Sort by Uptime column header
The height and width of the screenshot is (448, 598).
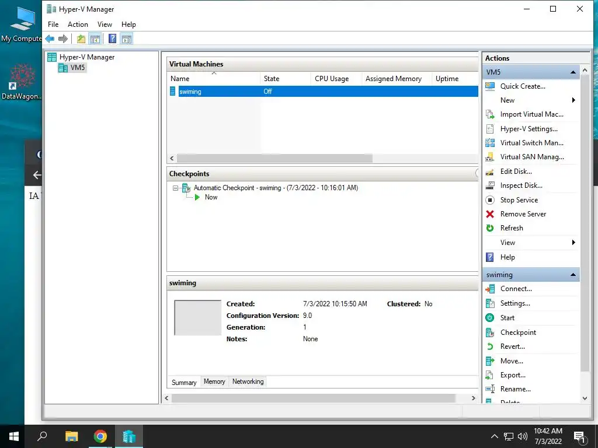coord(455,79)
